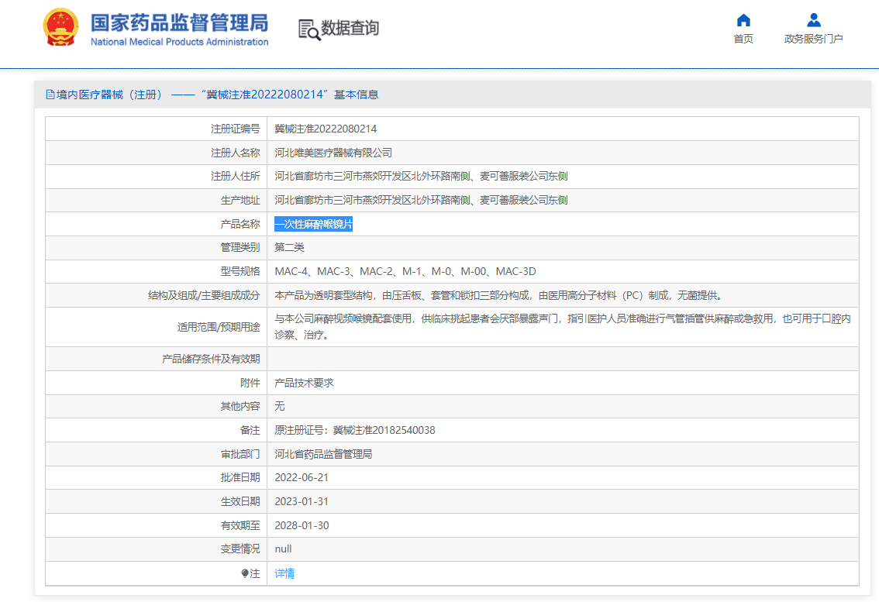Click the MAC-4 model specification text
This screenshot has width=879, height=602.
pos(291,271)
